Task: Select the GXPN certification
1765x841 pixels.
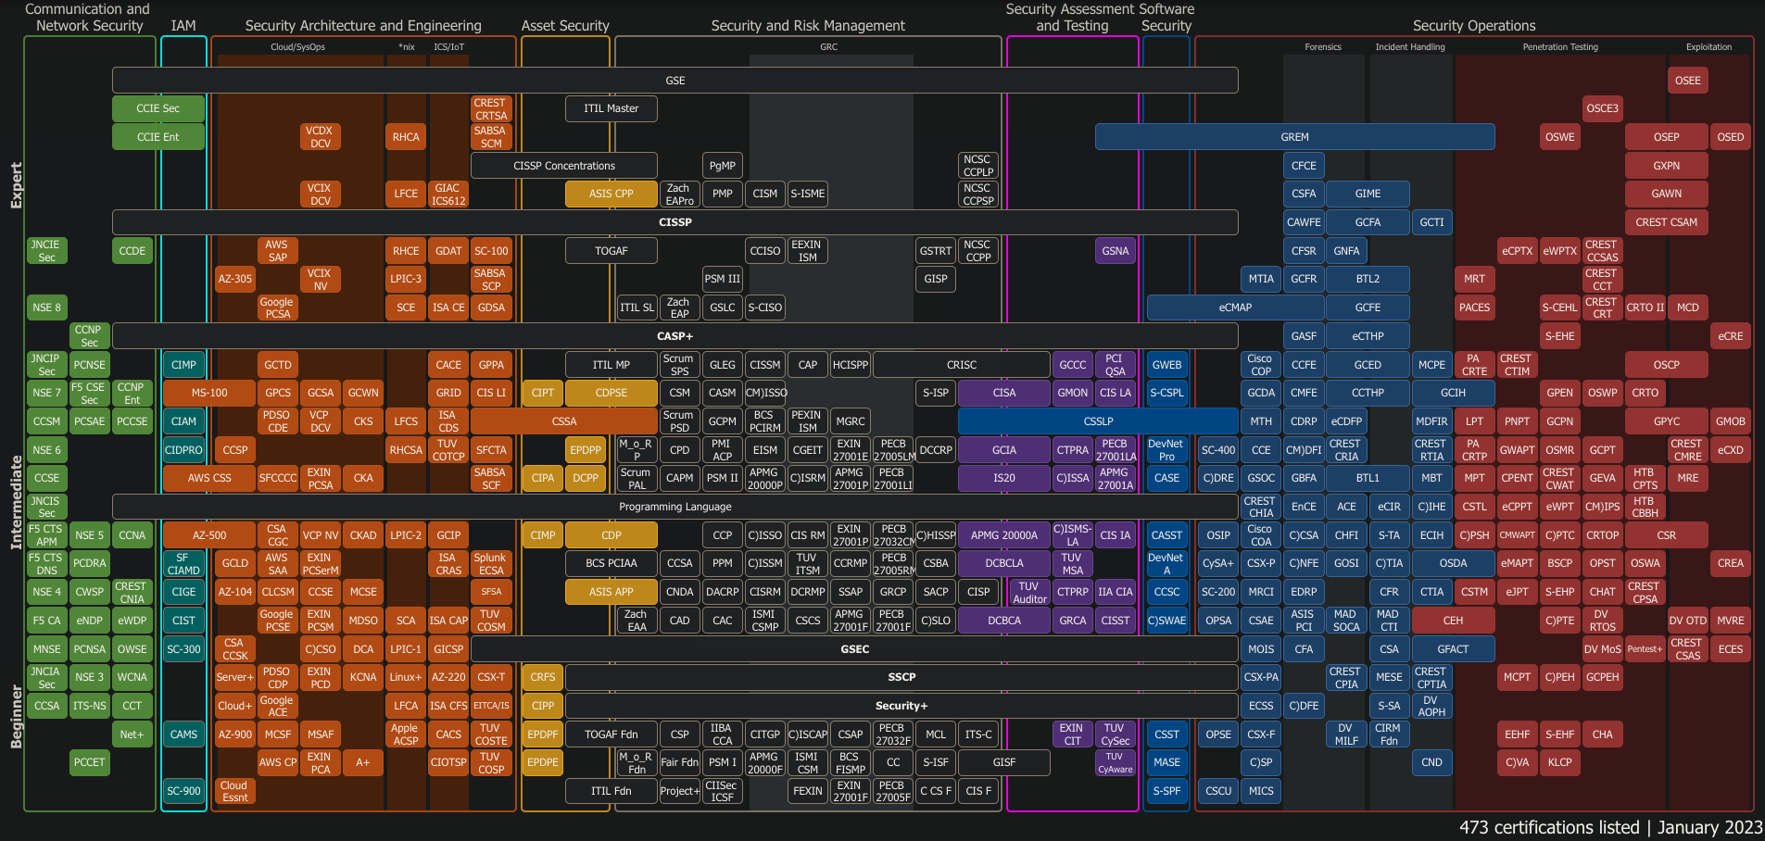Action: coord(1667,166)
